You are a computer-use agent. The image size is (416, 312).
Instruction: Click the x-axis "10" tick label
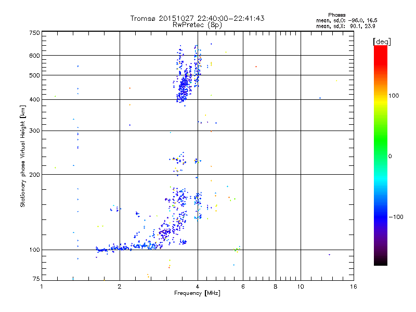[301, 287]
